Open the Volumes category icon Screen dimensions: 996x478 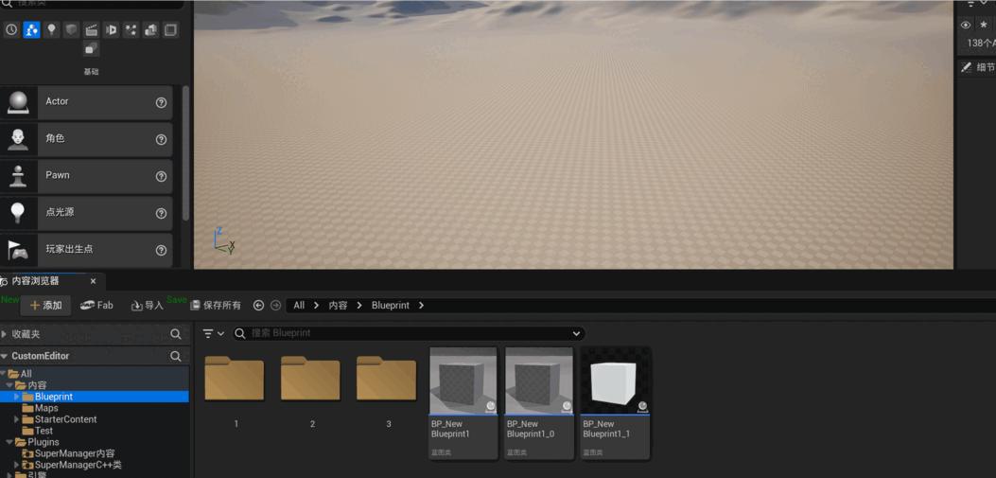click(x=171, y=30)
